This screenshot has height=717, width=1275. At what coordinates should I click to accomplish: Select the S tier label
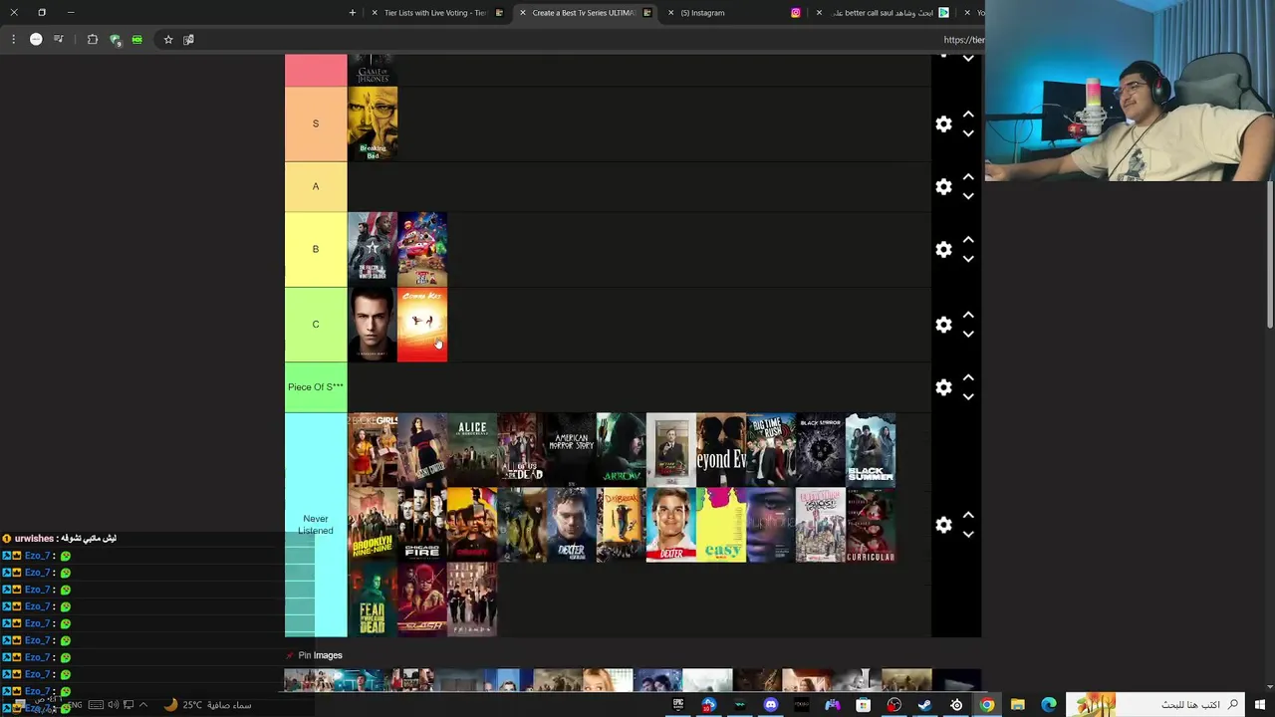[x=316, y=123]
